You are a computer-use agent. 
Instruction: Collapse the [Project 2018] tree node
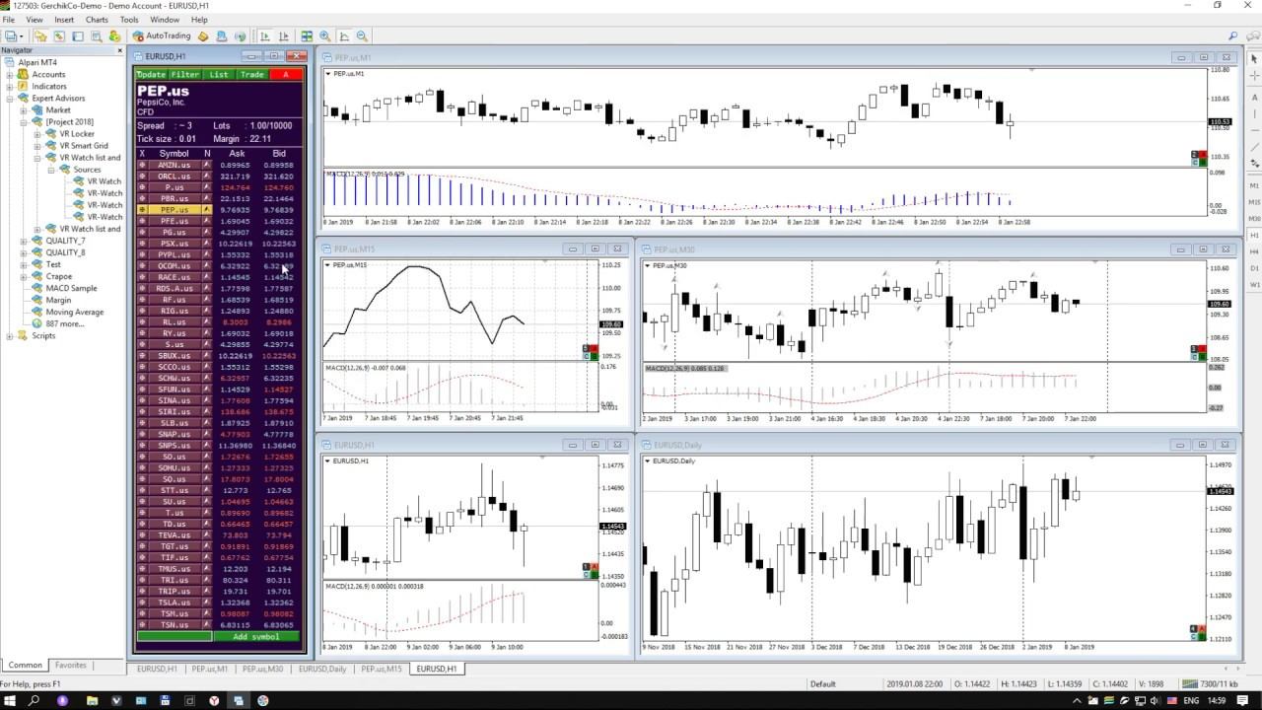click(24, 122)
